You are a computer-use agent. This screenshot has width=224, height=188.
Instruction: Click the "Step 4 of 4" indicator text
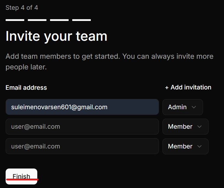coord(22,8)
